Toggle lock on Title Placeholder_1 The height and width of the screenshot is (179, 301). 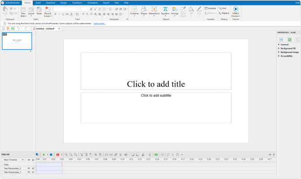click(x=33, y=172)
